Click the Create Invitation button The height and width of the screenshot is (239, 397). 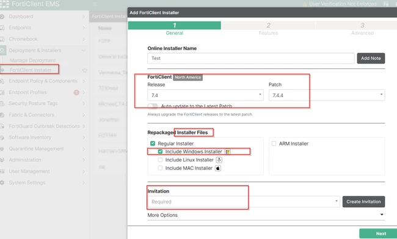363,202
